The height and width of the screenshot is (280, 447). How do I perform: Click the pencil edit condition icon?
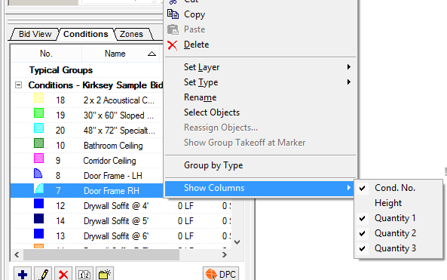[43, 274]
